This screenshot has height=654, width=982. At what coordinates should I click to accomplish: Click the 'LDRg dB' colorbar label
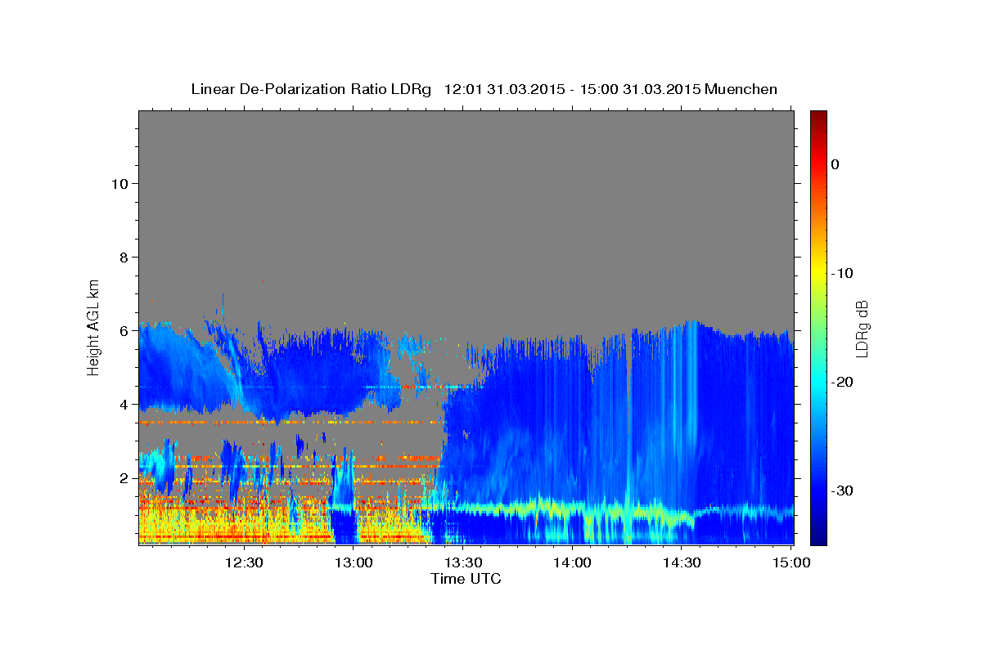pyautogui.click(x=862, y=329)
